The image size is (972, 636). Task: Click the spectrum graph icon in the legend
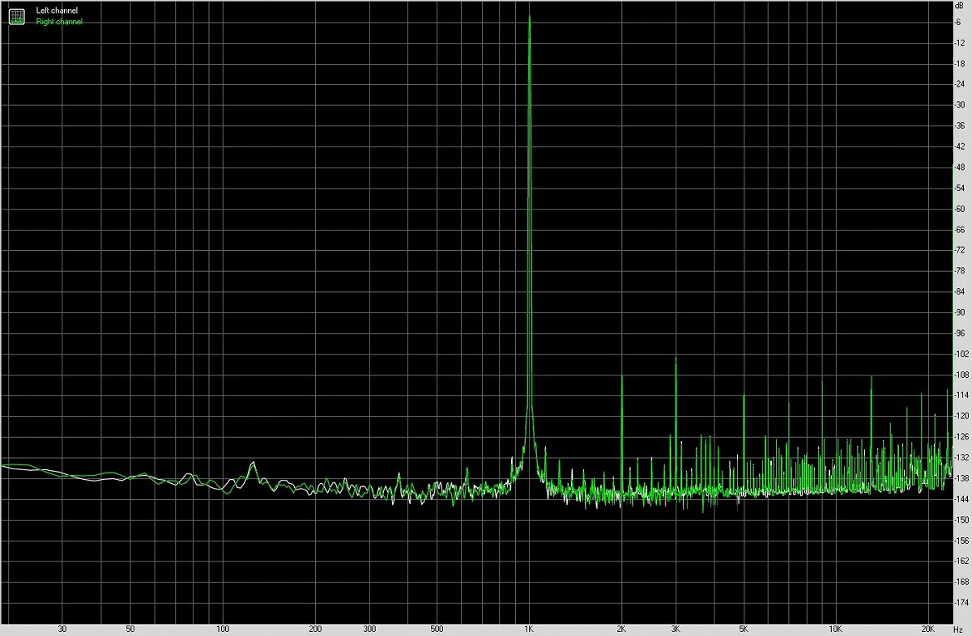pyautogui.click(x=16, y=16)
